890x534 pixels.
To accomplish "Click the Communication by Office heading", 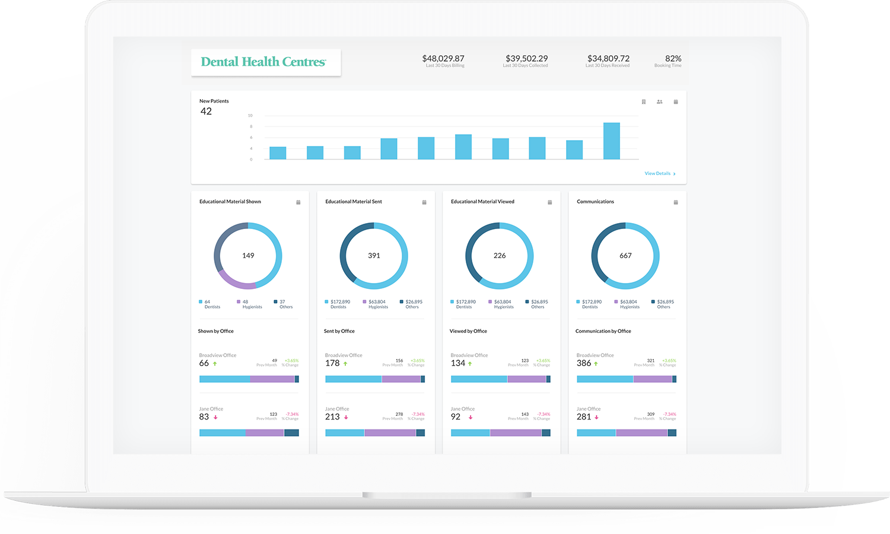I will tap(603, 331).
